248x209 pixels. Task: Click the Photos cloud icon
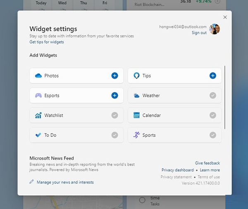tap(38, 76)
